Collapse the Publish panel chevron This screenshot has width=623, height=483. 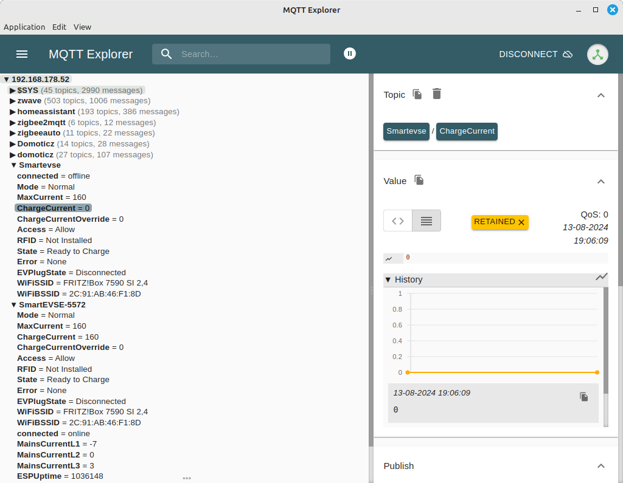coord(600,466)
